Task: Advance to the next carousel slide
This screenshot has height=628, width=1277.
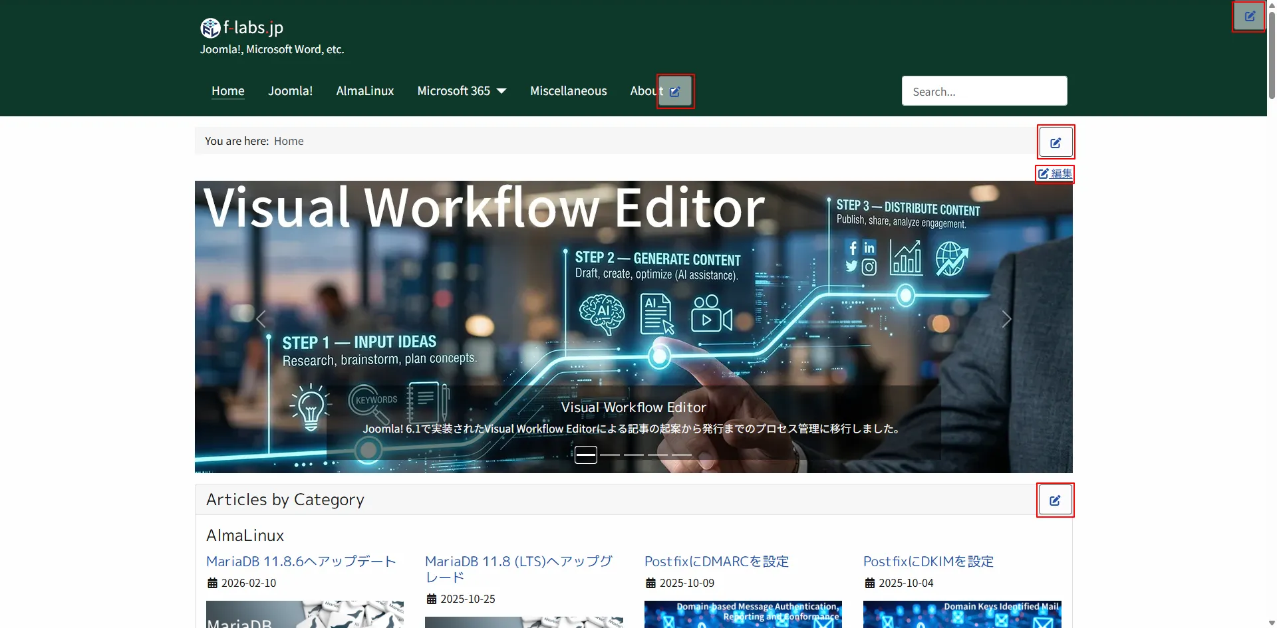Action: [x=1006, y=320]
